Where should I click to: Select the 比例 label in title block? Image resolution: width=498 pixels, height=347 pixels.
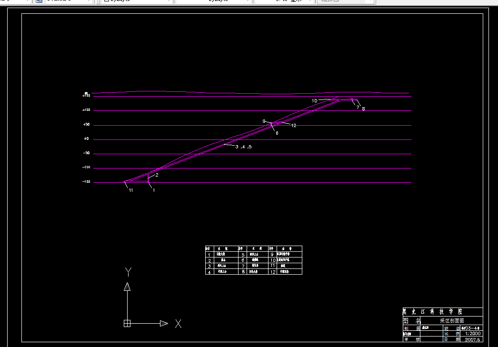coord(452,334)
